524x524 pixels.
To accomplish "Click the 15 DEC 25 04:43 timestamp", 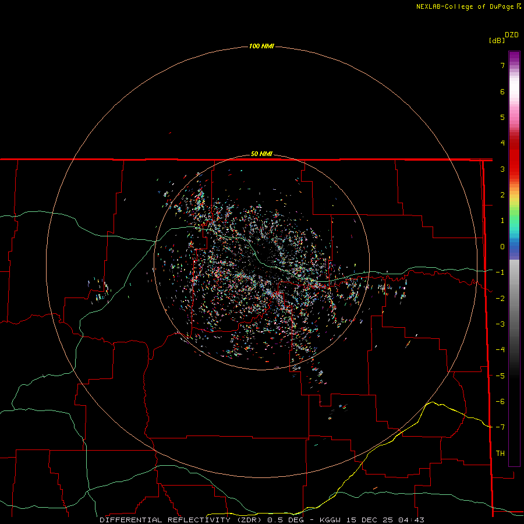I will pyautogui.click(x=385, y=520).
